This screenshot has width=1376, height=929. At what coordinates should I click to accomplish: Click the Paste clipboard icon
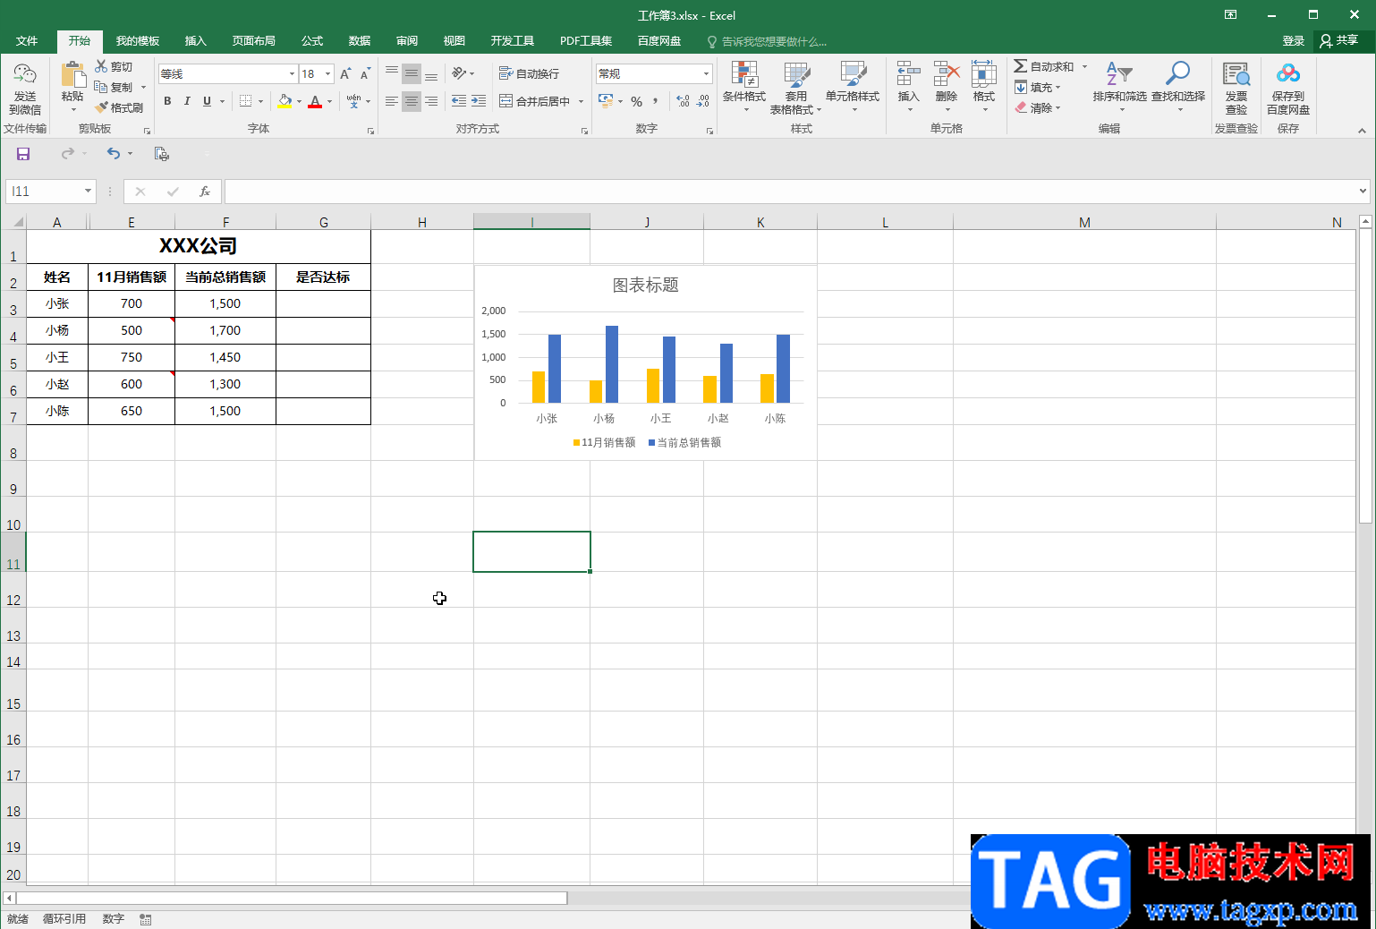[72, 76]
